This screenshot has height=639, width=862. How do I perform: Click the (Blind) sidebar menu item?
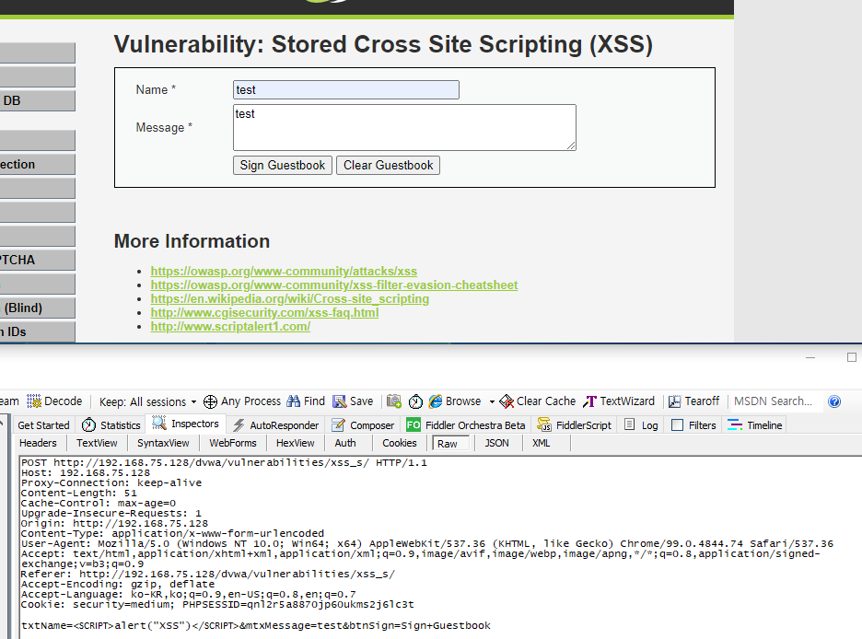[x=37, y=308]
